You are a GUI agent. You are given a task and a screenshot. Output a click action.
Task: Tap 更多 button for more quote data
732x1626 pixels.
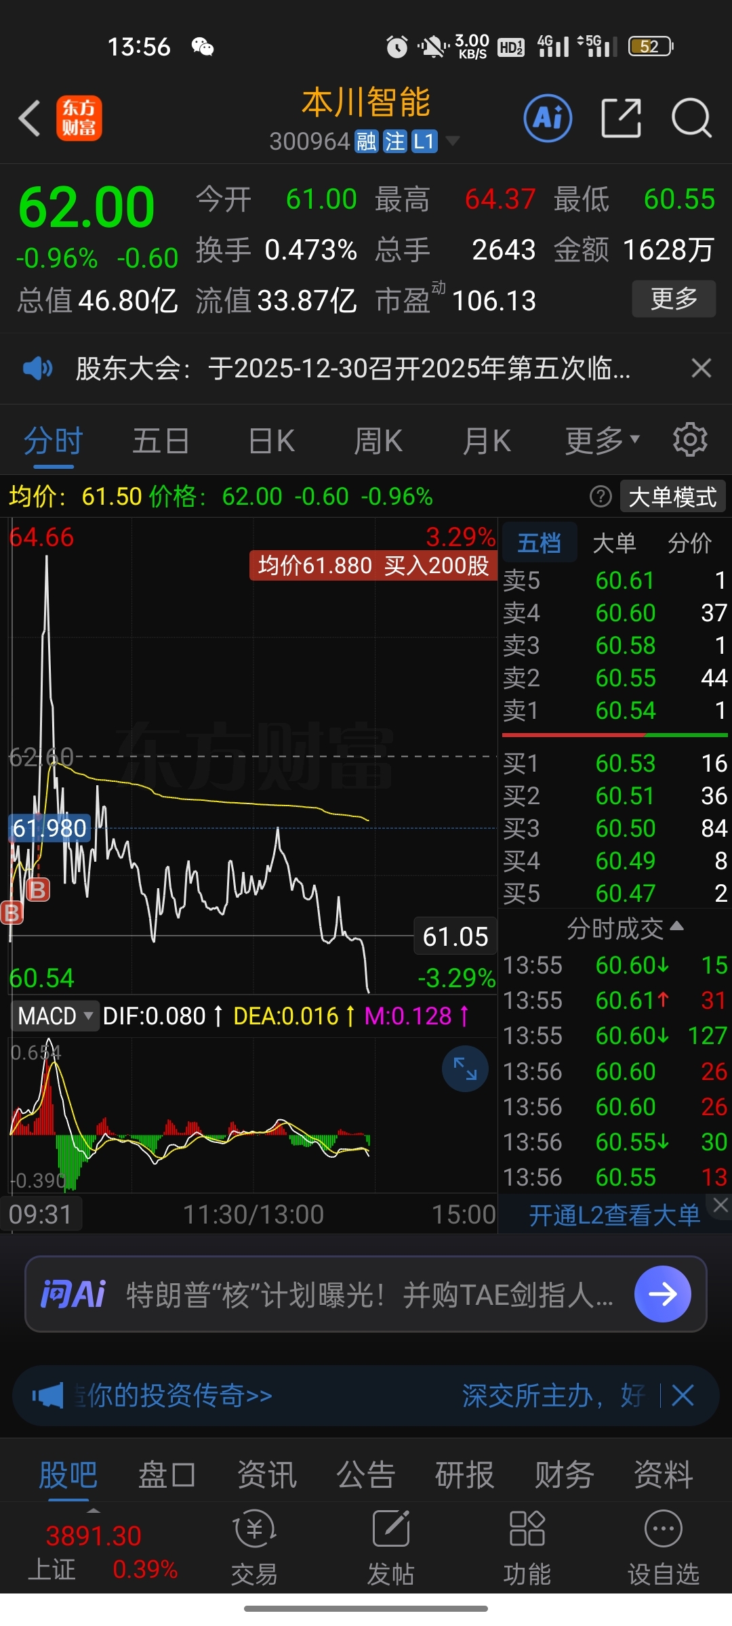pos(674,299)
